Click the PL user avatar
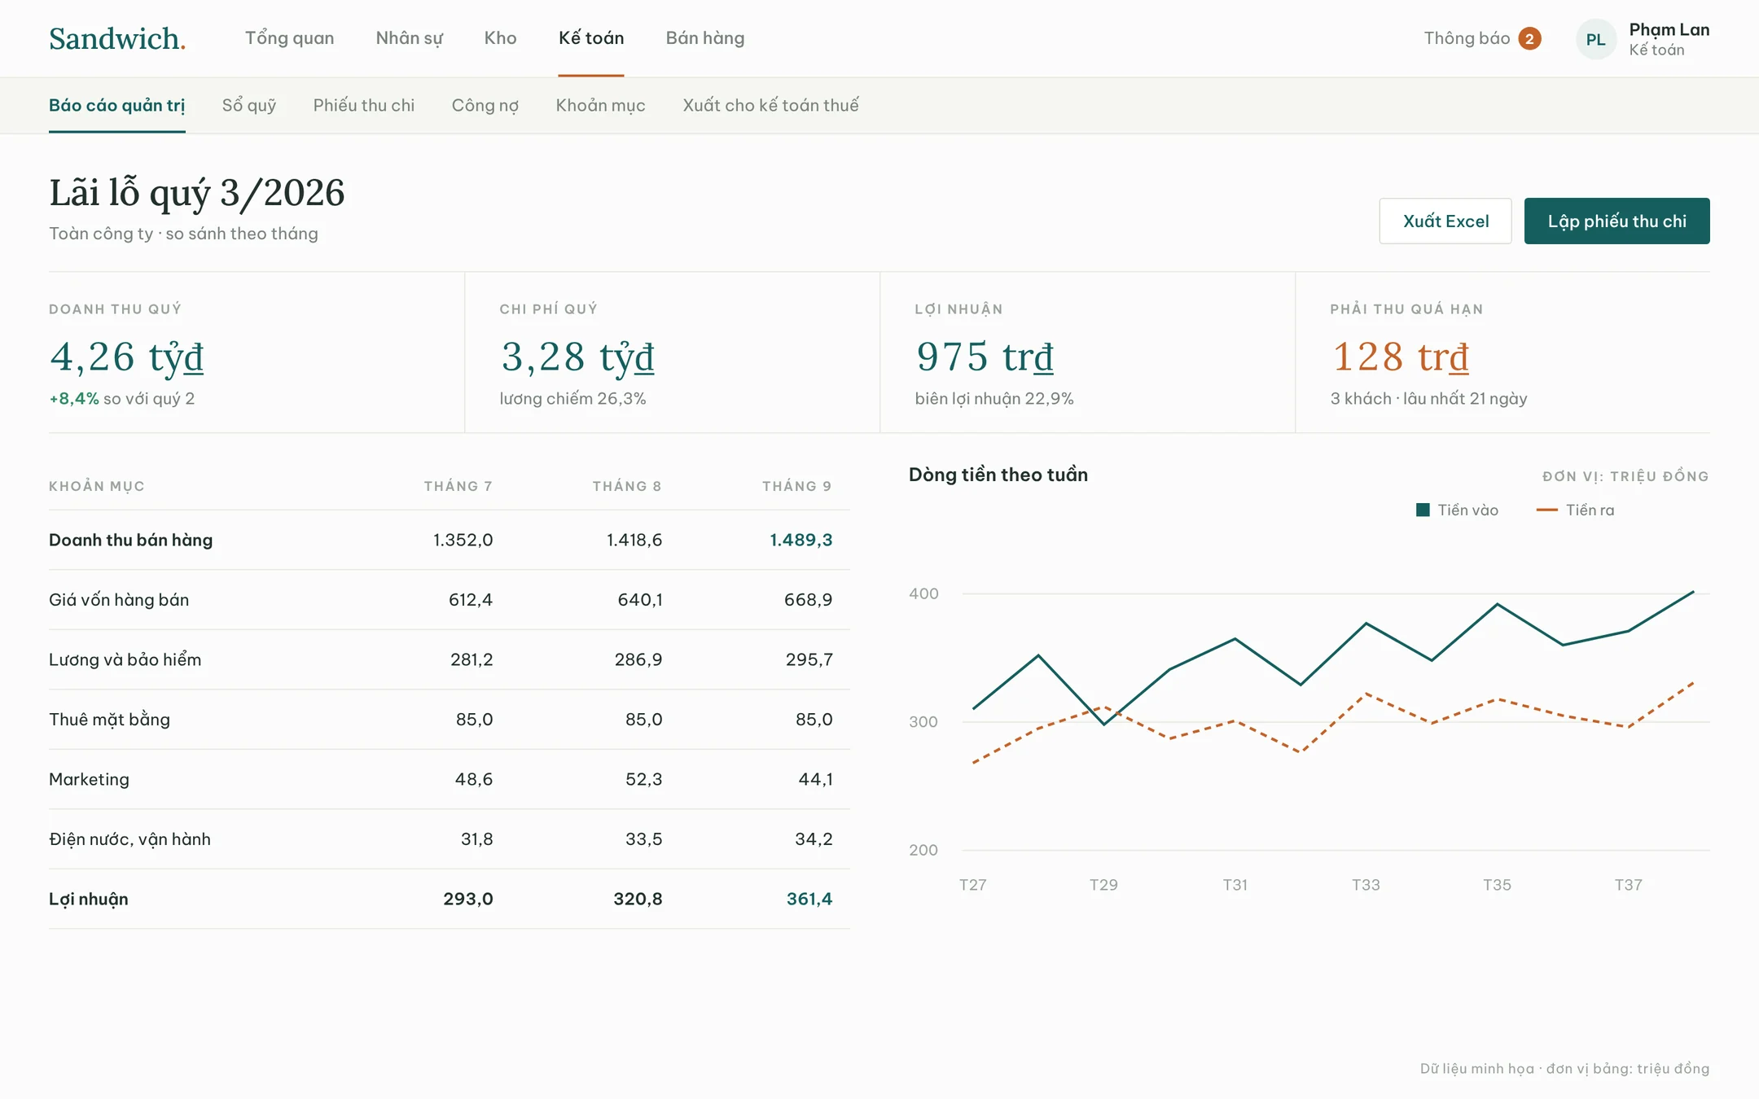Screen dimensions: 1759x1099 point(1595,39)
